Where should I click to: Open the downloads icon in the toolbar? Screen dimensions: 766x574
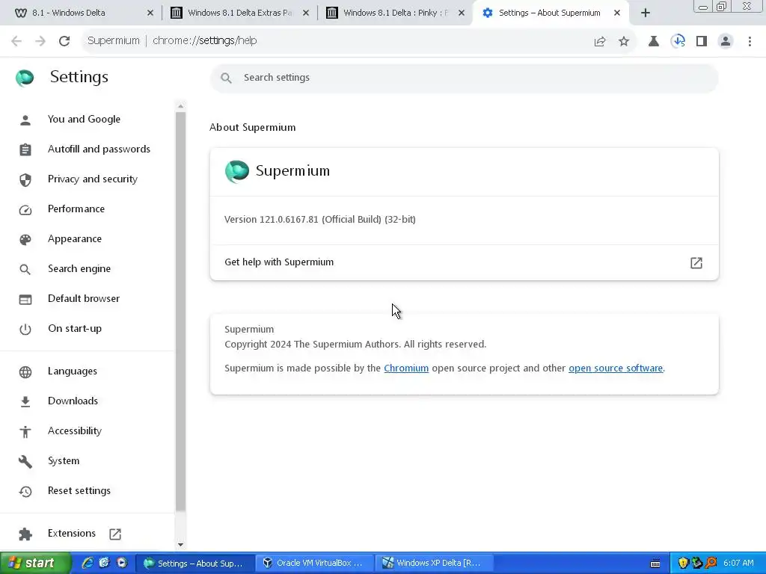pos(678,42)
